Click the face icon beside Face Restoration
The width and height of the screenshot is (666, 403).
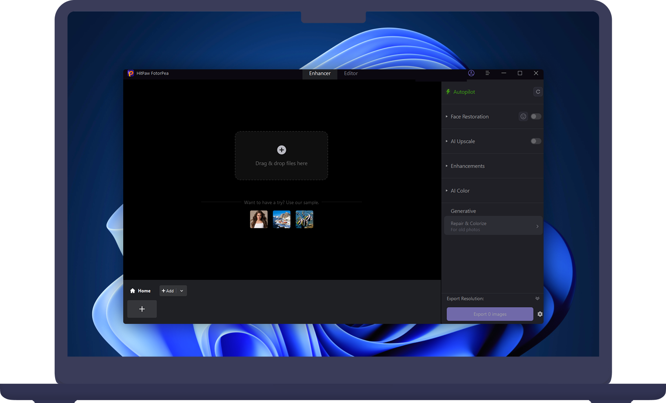point(523,117)
